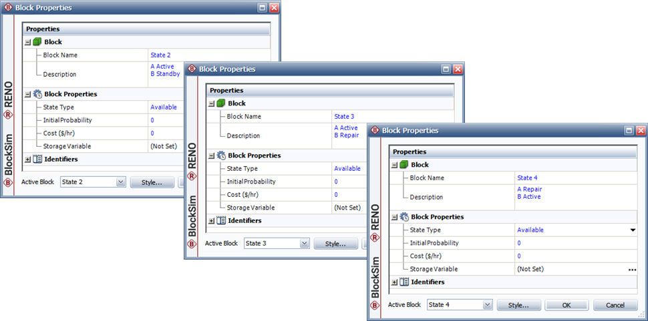648x321 pixels.
Task: Click the Style... button in State 4 window
Action: [x=518, y=305]
